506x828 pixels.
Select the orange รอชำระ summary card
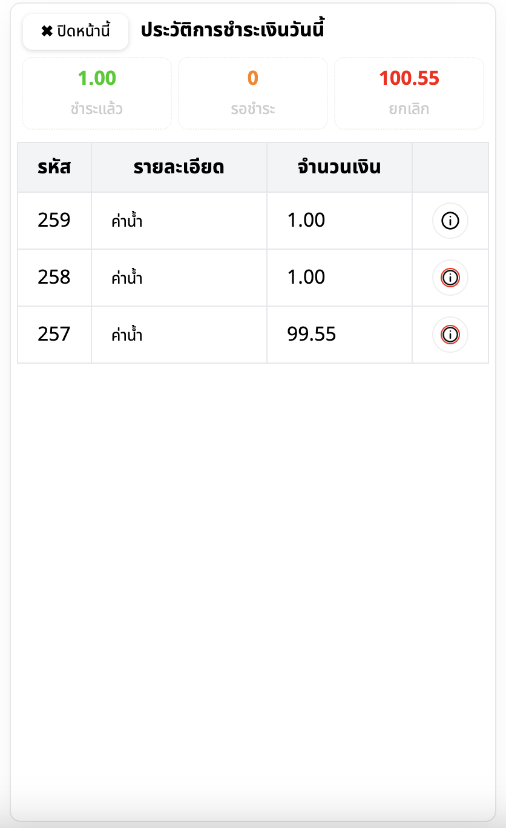coord(253,93)
